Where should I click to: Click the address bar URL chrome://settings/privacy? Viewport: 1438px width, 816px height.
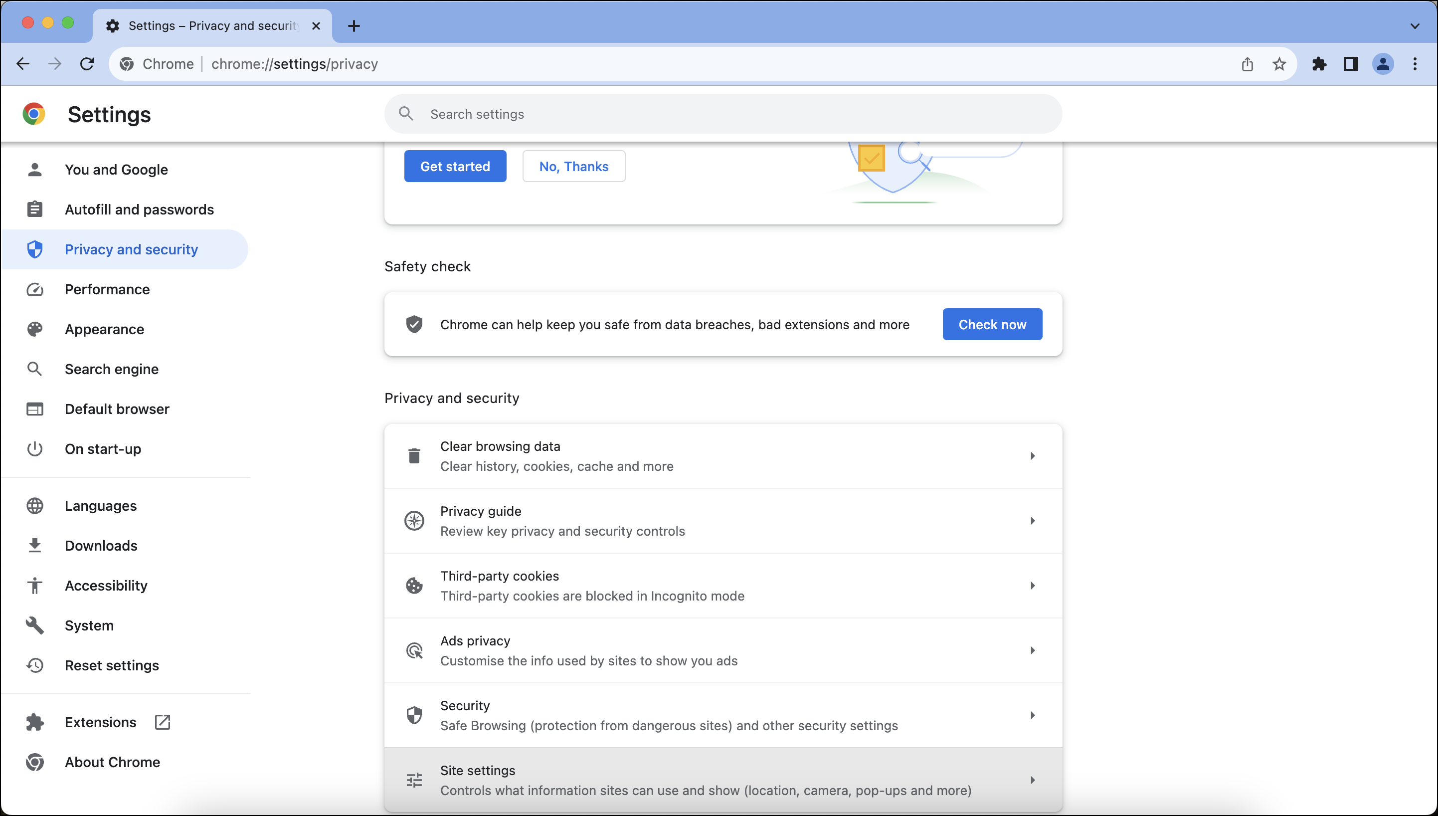click(x=295, y=64)
